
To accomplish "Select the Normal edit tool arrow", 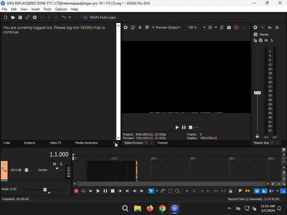I will pyautogui.click(x=151, y=191).
